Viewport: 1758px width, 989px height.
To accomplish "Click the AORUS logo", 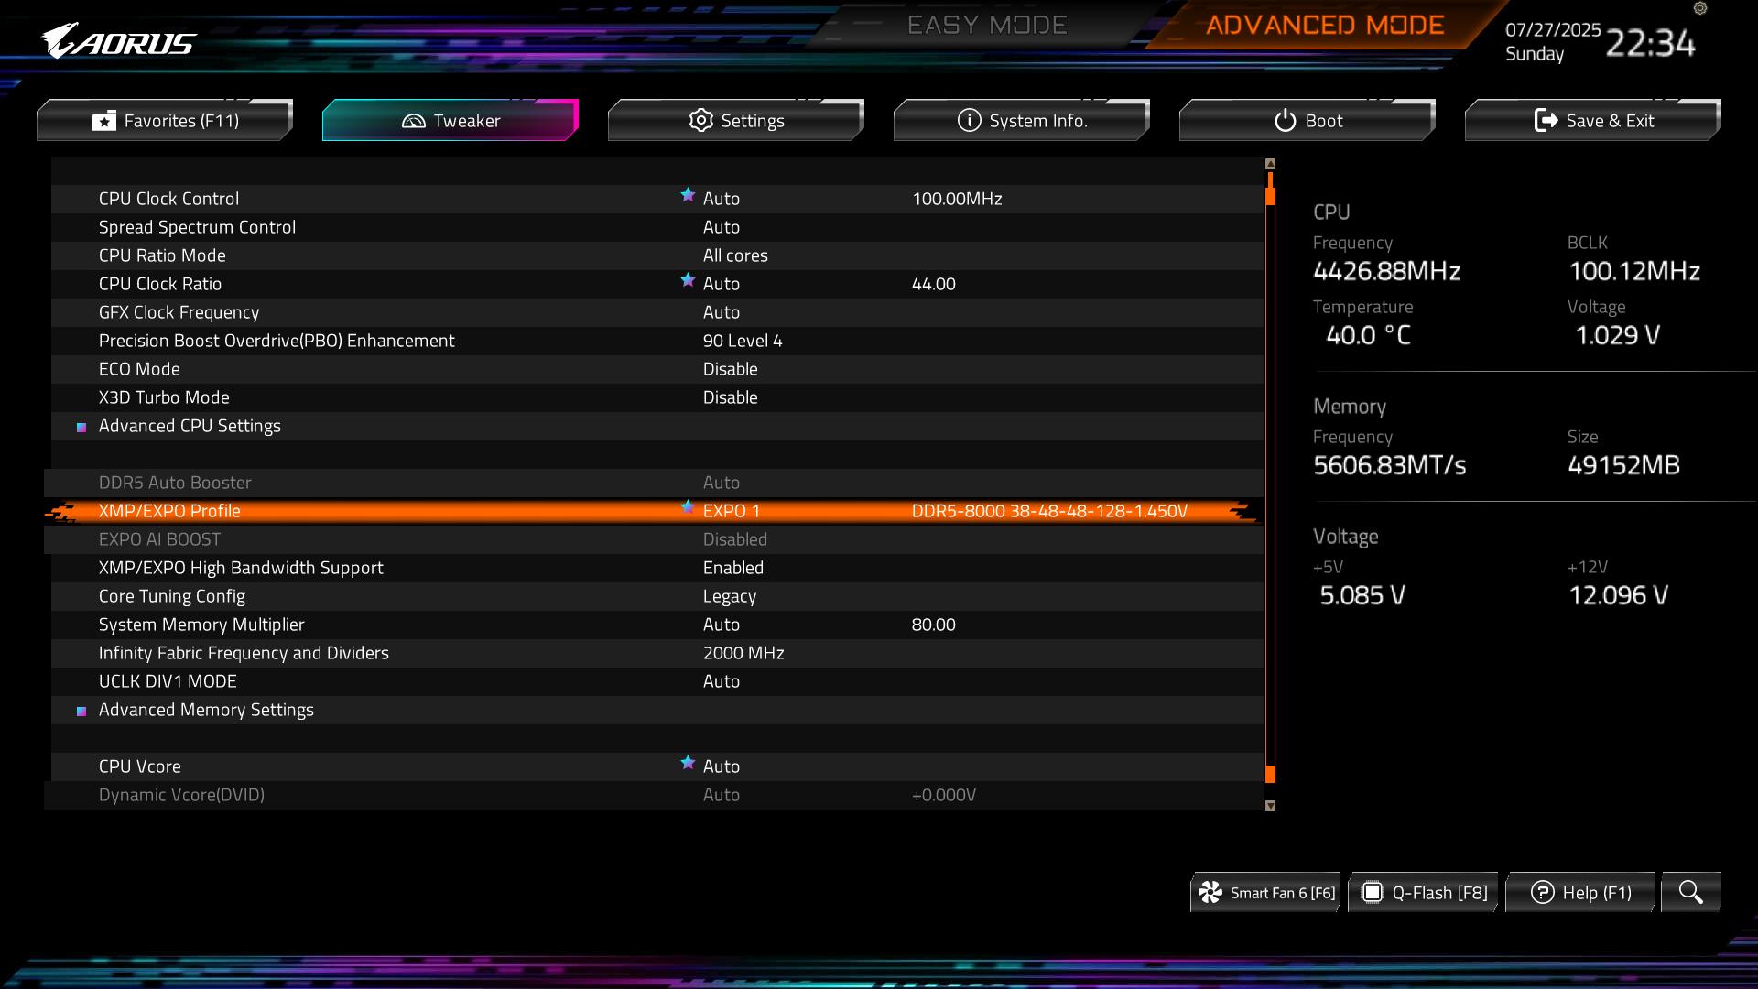I will 119,42.
